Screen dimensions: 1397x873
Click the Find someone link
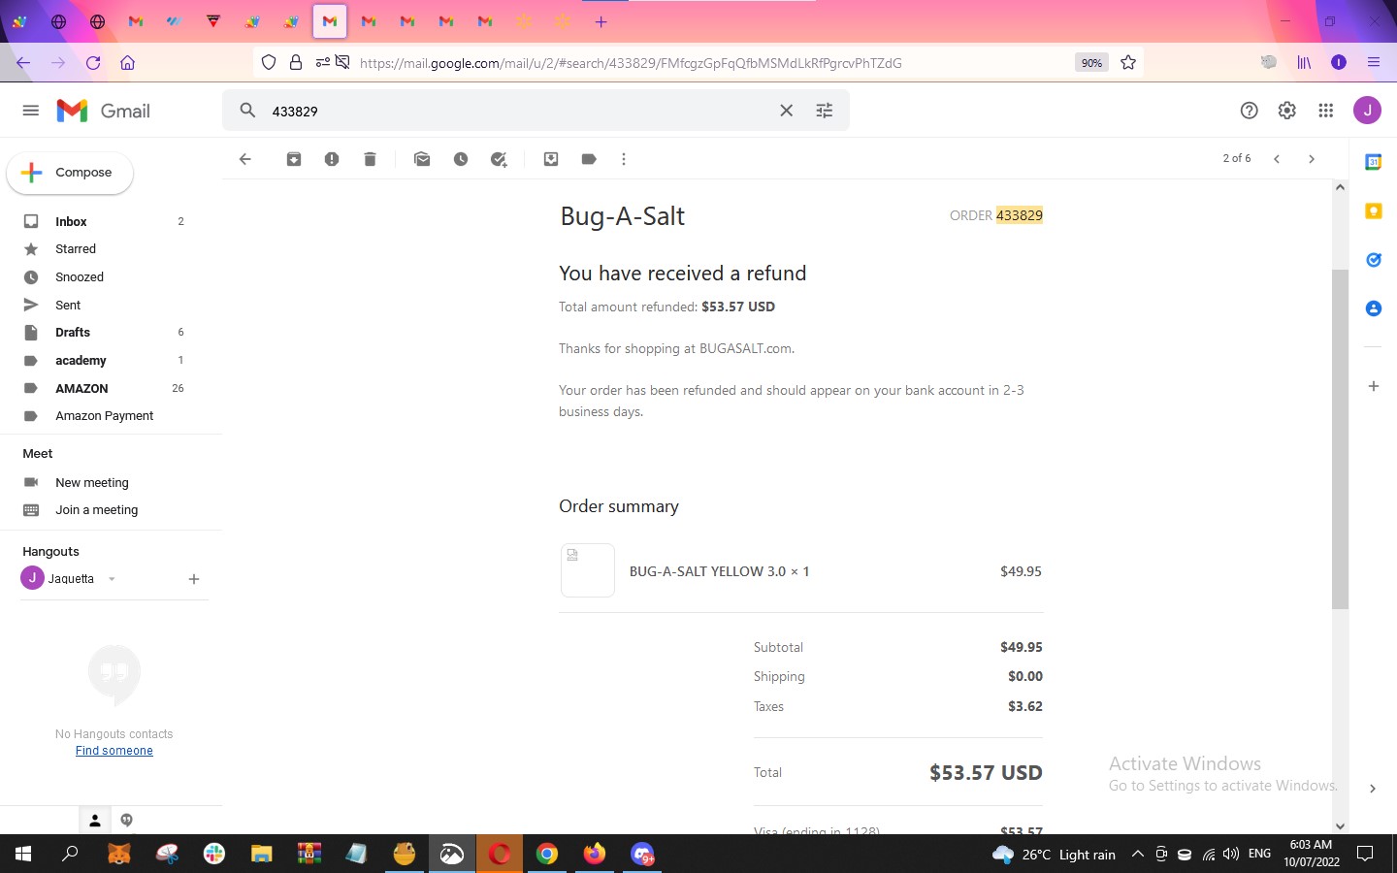(114, 751)
